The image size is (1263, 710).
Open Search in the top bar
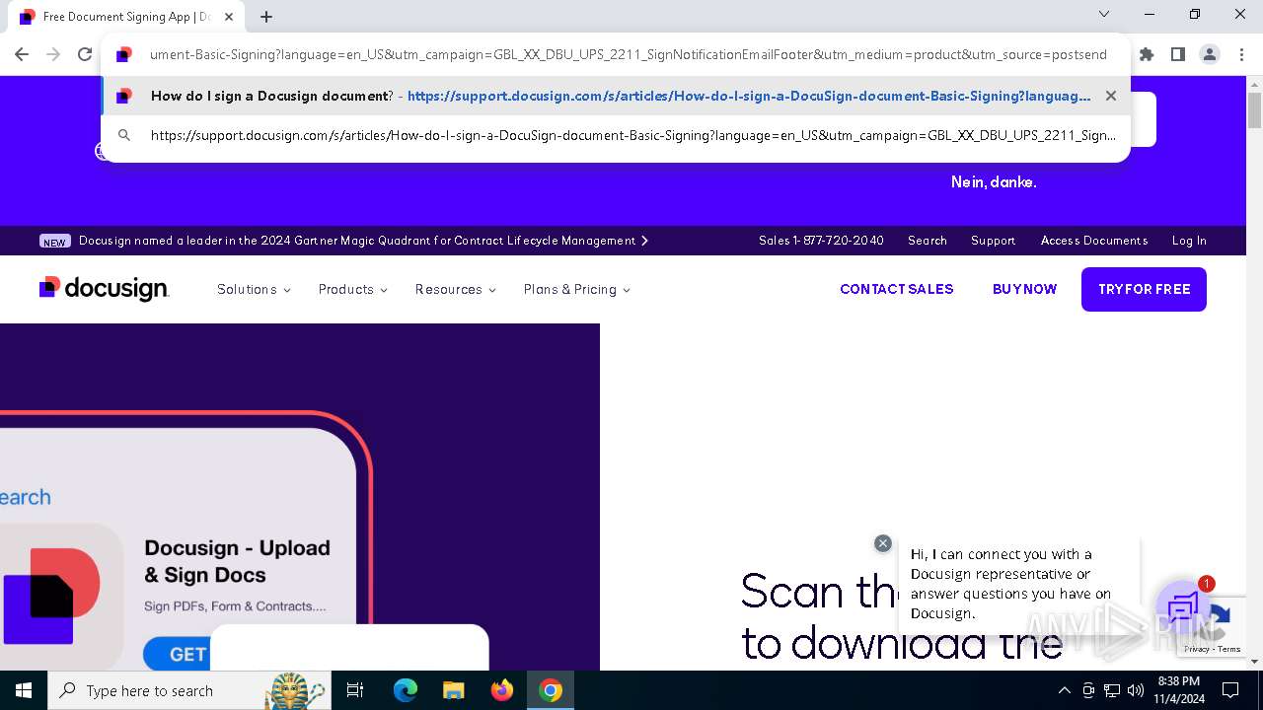click(928, 241)
